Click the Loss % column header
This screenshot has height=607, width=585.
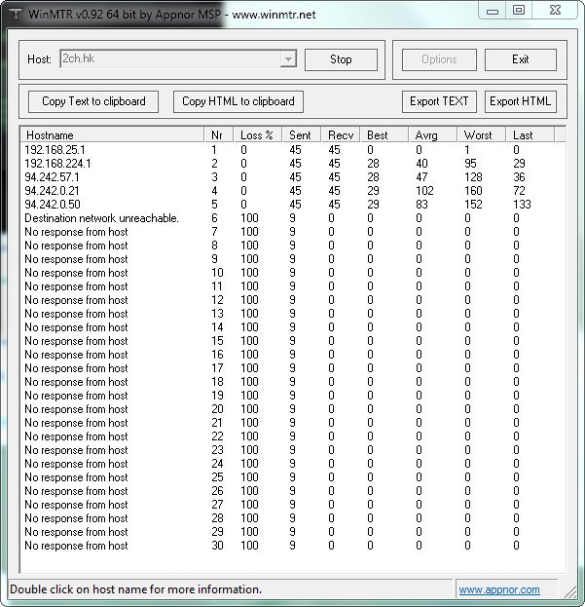(258, 135)
